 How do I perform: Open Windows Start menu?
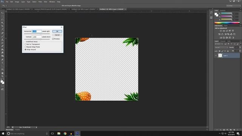tap(3, 133)
